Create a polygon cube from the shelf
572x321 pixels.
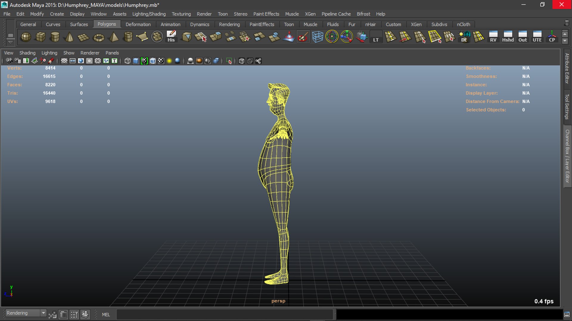point(41,37)
